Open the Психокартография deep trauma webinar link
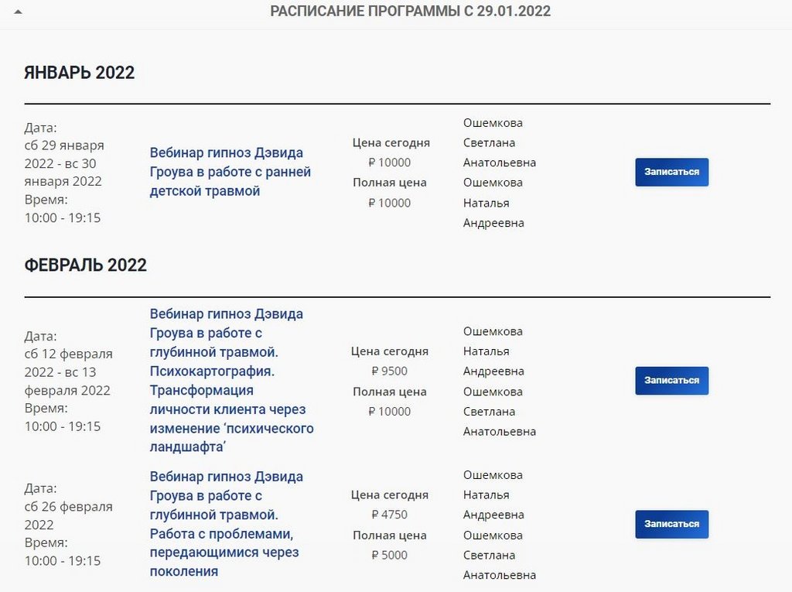This screenshot has width=792, height=592. pyautogui.click(x=231, y=380)
